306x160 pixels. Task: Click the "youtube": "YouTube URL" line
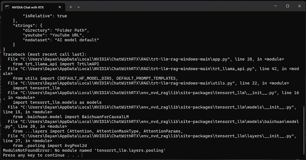(53, 35)
